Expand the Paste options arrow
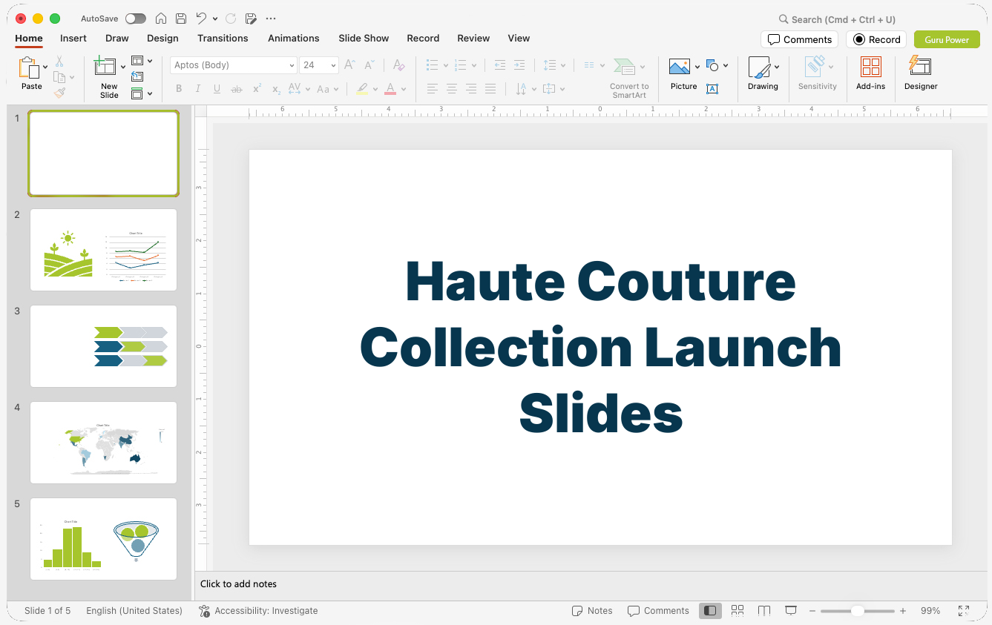Image resolution: width=992 pixels, height=625 pixels. click(45, 67)
